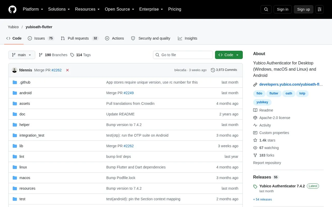View the + 54 releases link
The height and width of the screenshot is (207, 332).
point(262,199)
